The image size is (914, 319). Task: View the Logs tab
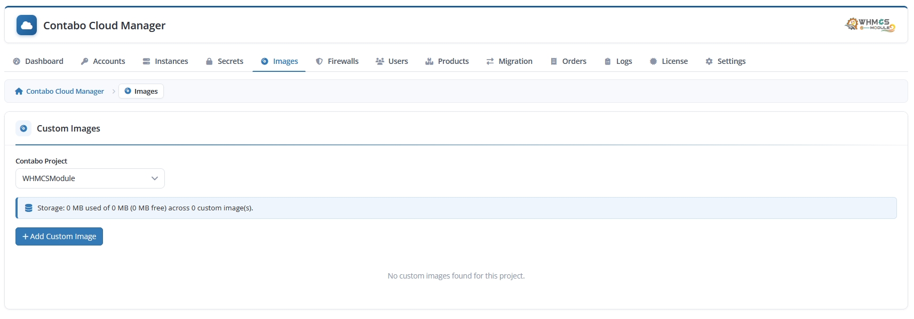(x=618, y=61)
